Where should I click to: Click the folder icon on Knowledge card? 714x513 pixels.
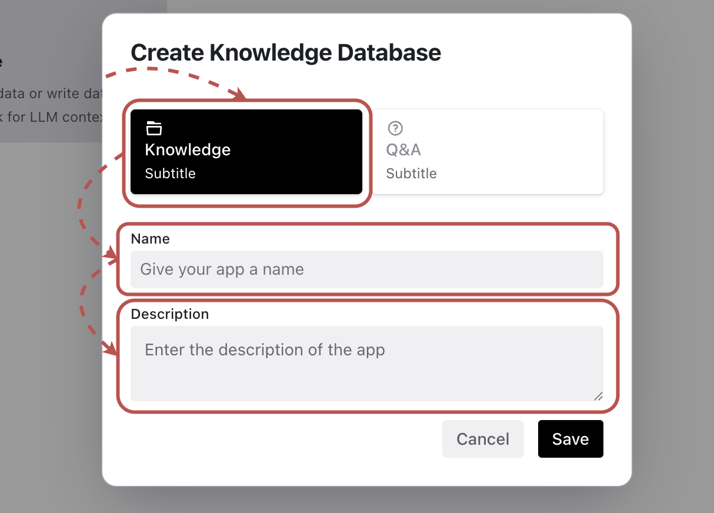tap(154, 128)
